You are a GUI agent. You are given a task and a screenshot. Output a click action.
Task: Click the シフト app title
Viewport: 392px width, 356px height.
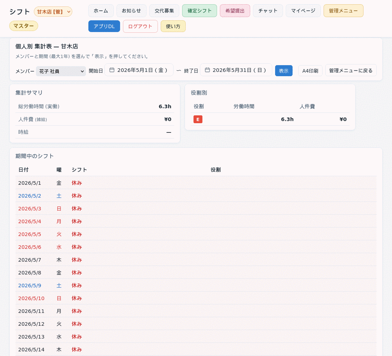20,12
